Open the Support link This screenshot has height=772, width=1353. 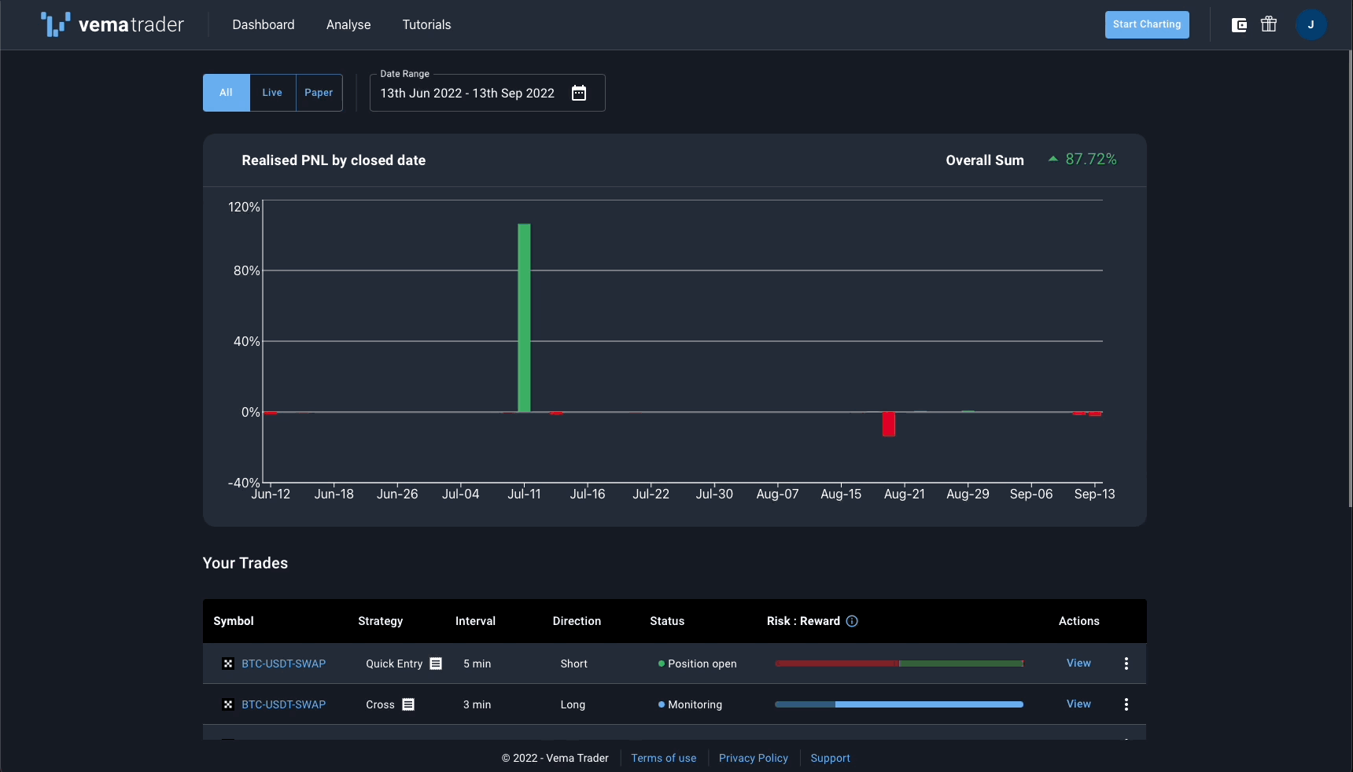click(x=831, y=758)
